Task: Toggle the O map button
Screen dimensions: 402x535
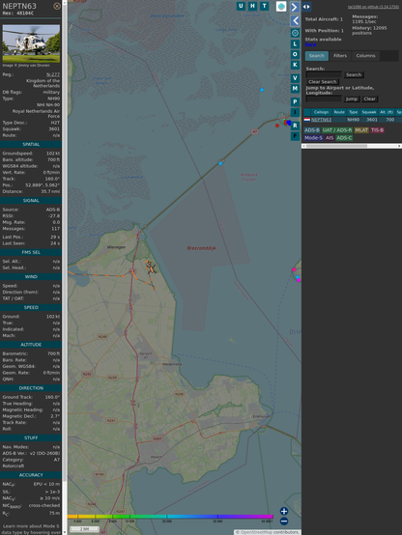Action: pos(295,54)
